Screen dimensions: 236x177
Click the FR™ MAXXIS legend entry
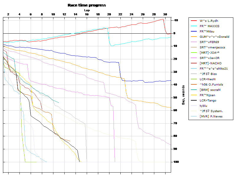pyautogui.click(x=209, y=26)
